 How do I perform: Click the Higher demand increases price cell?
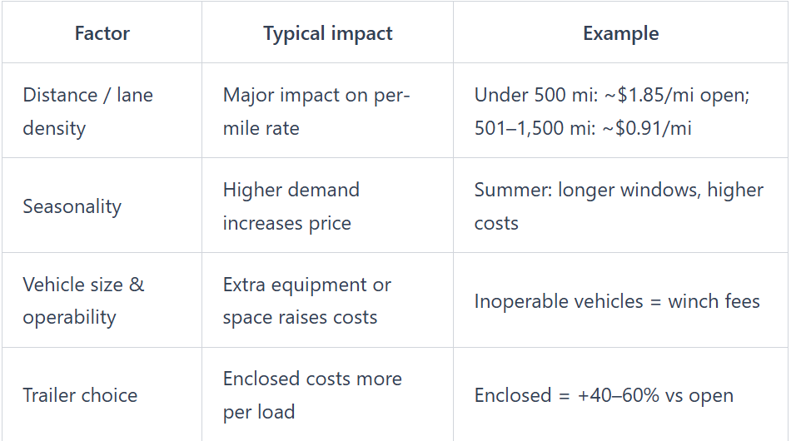point(291,206)
